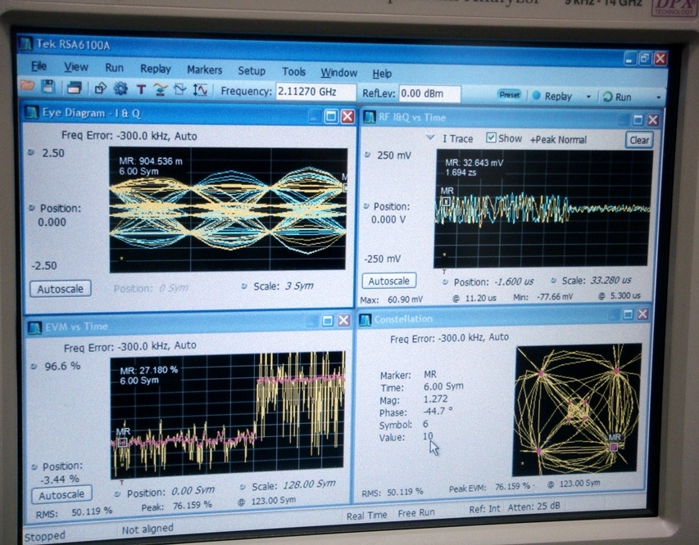This screenshot has width=699, height=545.
Task: Open the Replay menu
Action: click(x=156, y=69)
